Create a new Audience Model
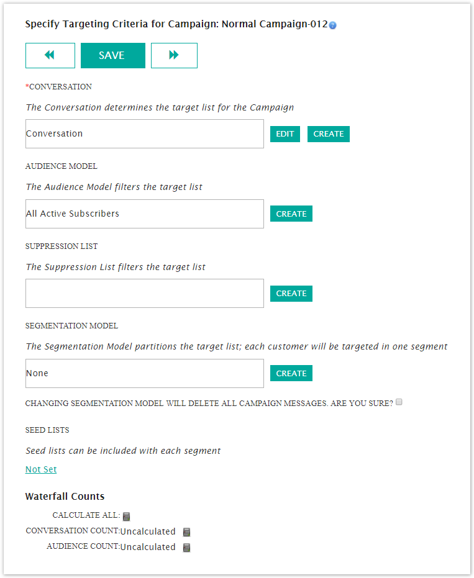The height and width of the screenshot is (578, 474). (x=291, y=214)
